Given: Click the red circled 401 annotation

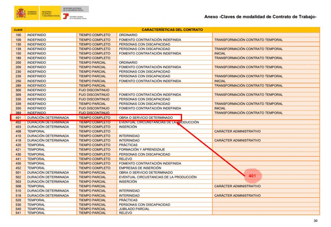Looking at the screenshot, I should point(252,176).
